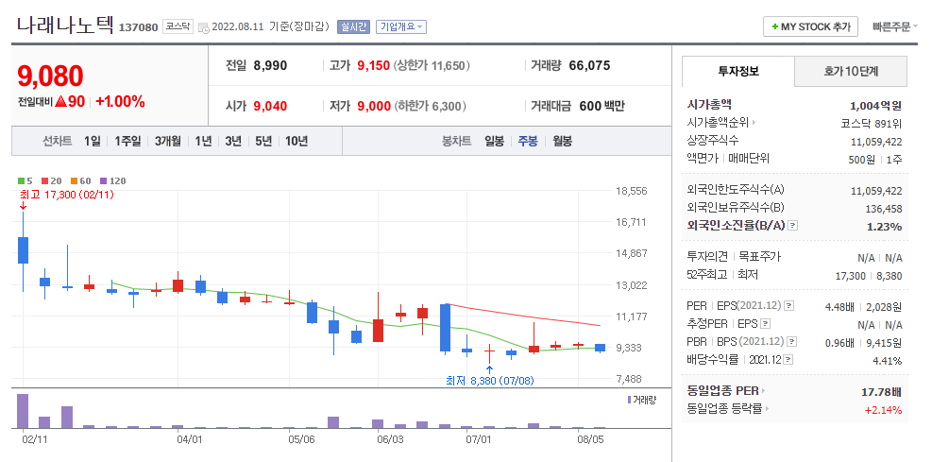
Task: Click the help icon beside PBR BPS(2021.12)
Action: coord(789,342)
